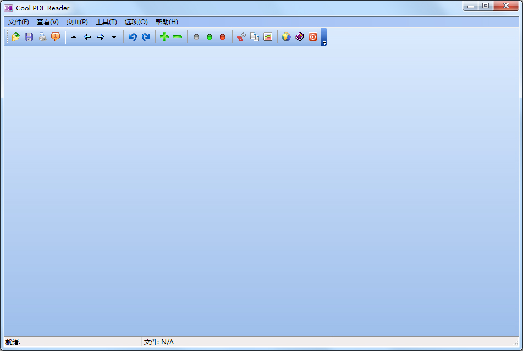Toggle the gray circle view mode
523x351 pixels.
[x=196, y=37]
